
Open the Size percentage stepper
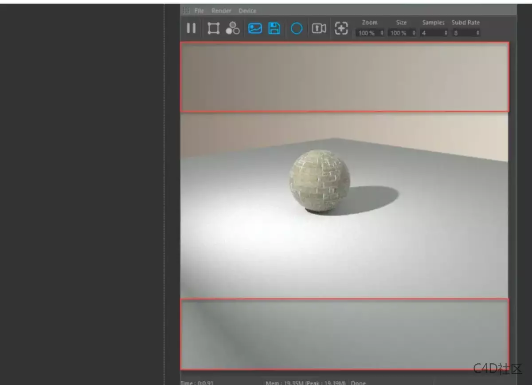(x=415, y=32)
